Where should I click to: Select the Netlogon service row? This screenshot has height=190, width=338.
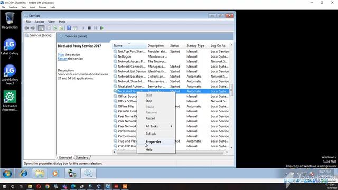(171, 56)
